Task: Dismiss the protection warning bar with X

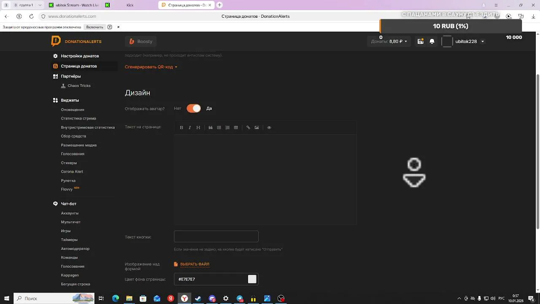Action: click(119, 27)
